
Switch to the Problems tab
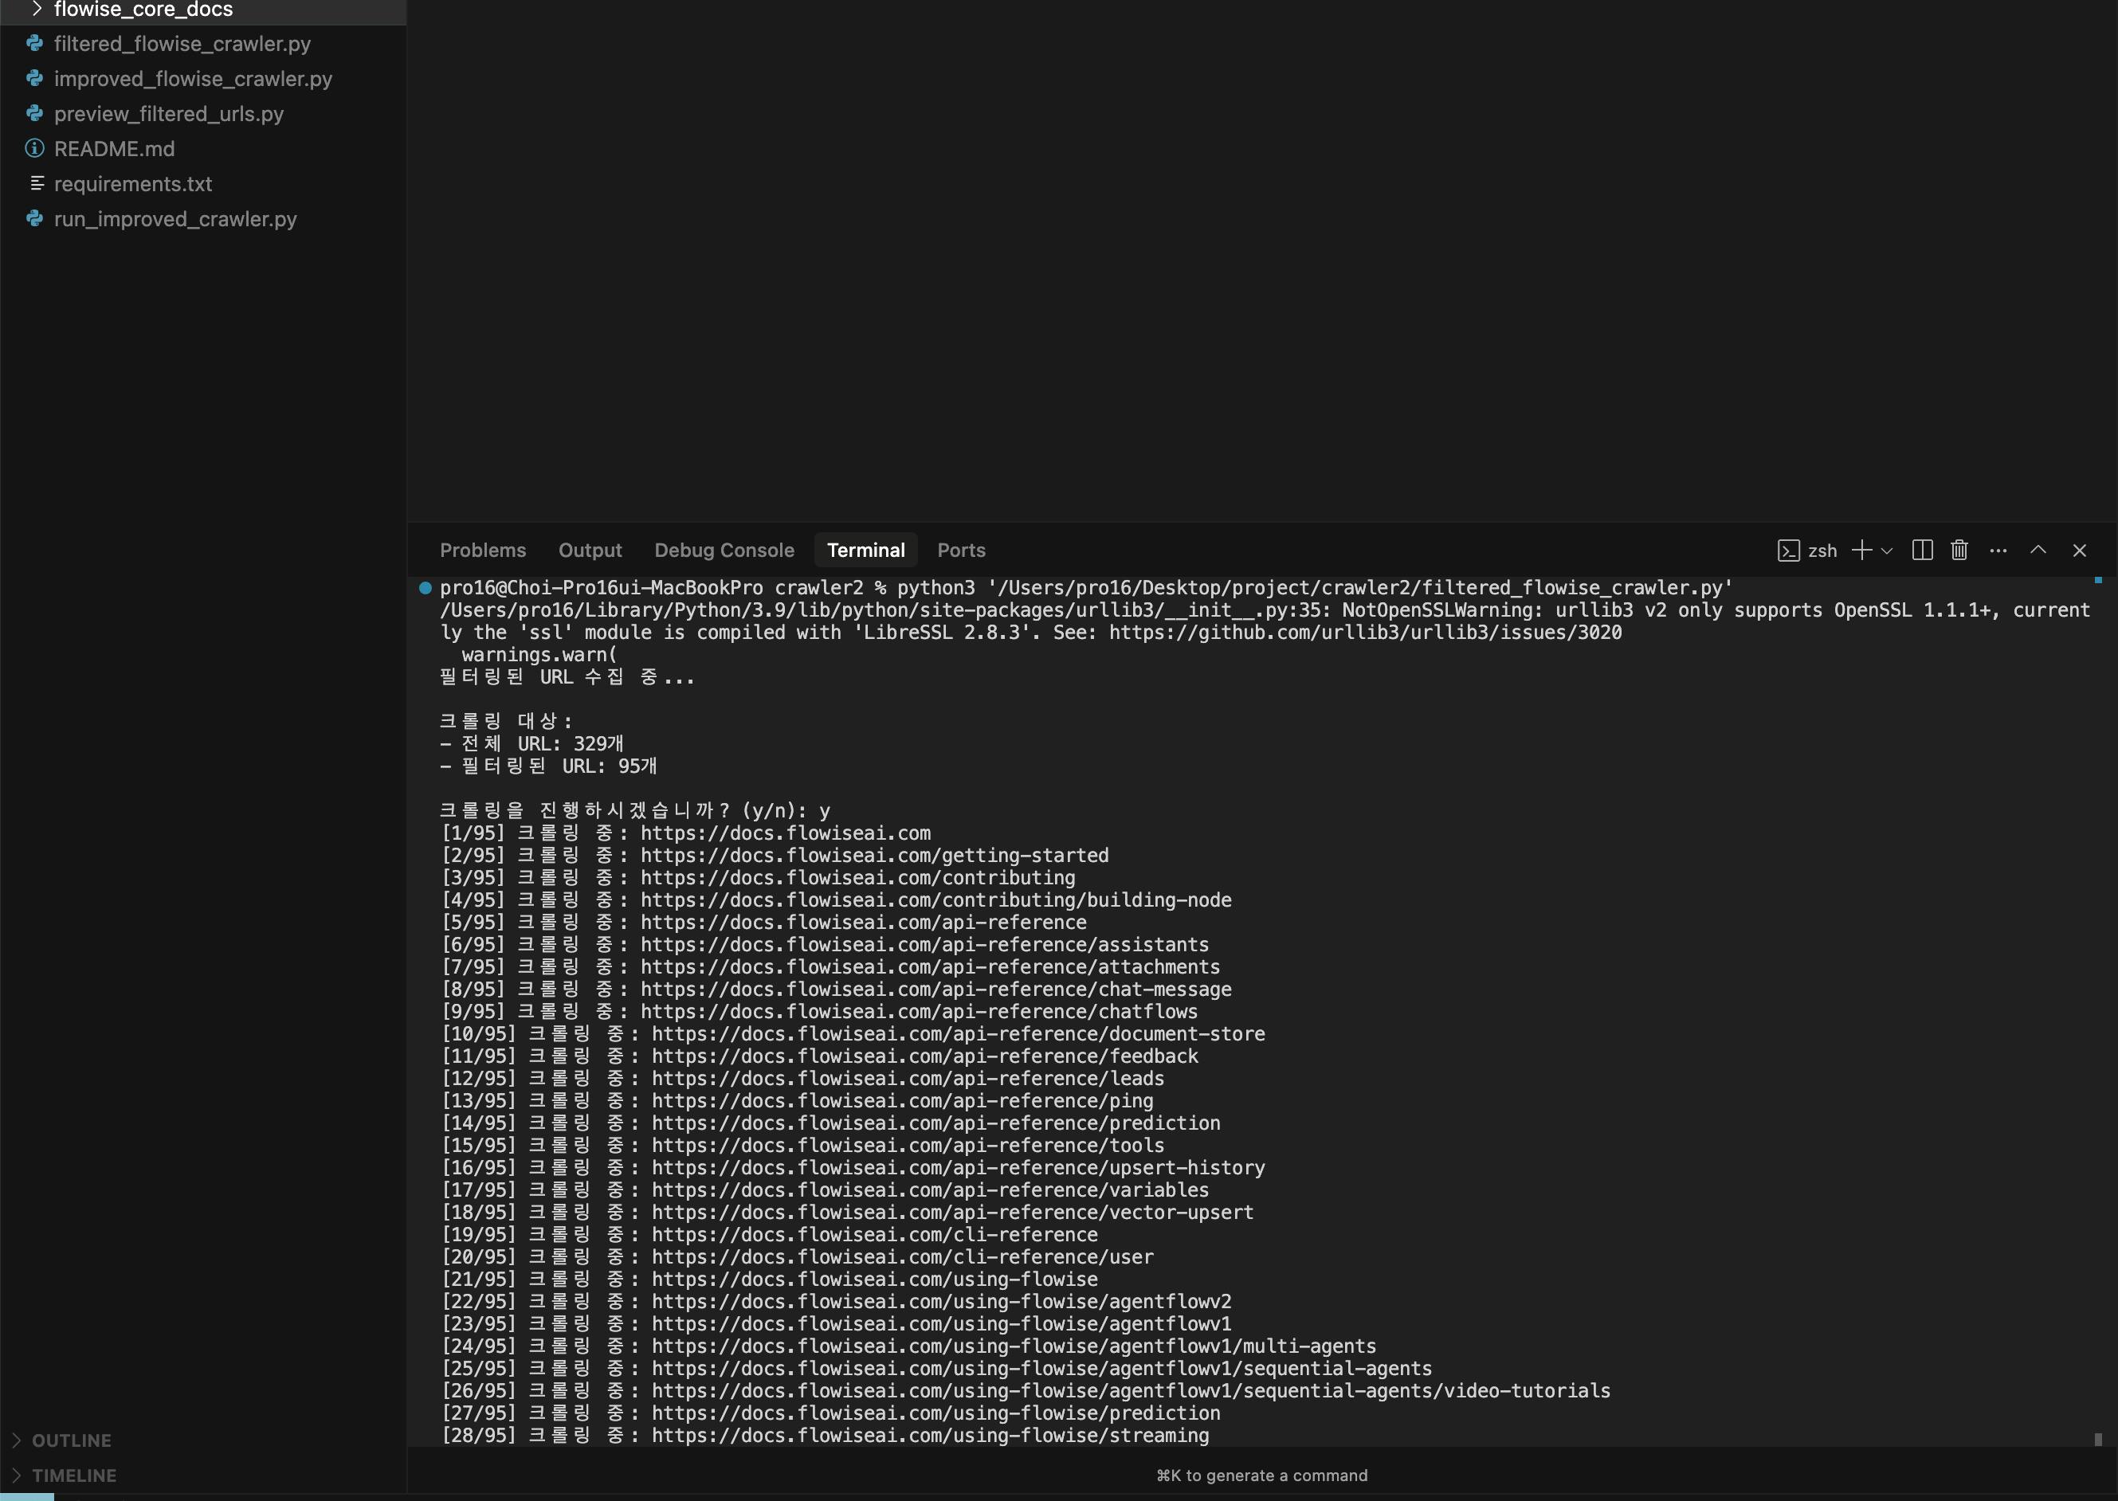(483, 551)
